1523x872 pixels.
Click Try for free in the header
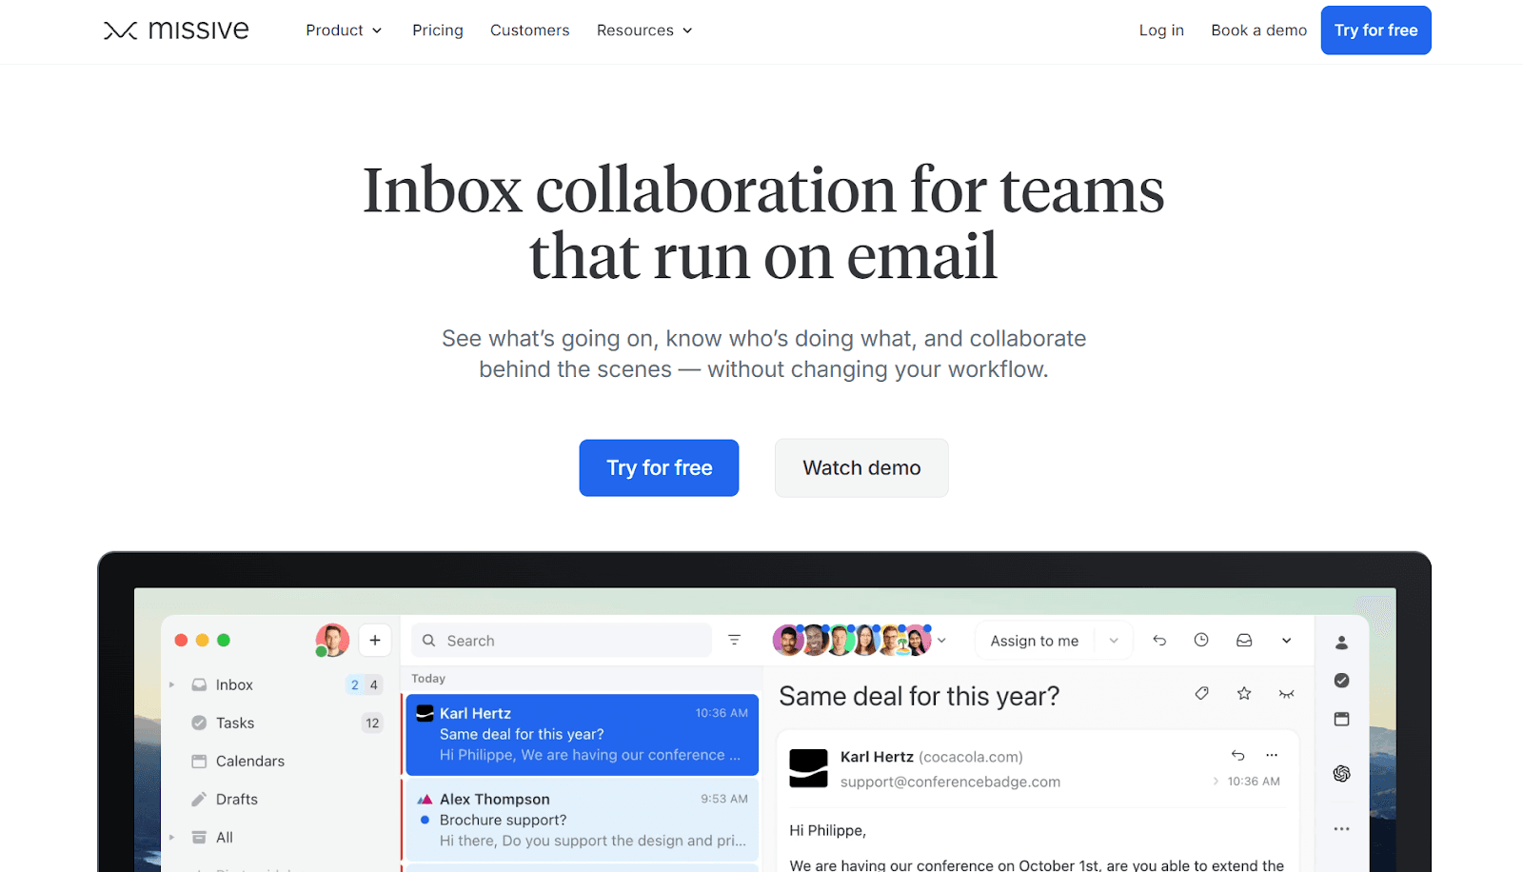point(1375,30)
